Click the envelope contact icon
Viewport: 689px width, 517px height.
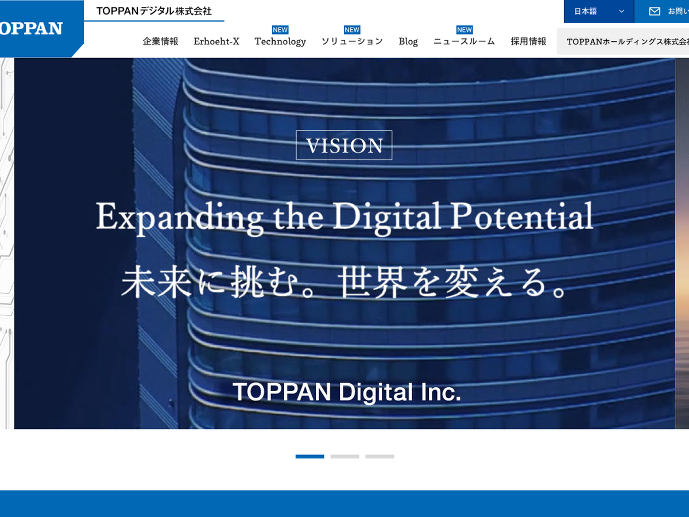655,11
